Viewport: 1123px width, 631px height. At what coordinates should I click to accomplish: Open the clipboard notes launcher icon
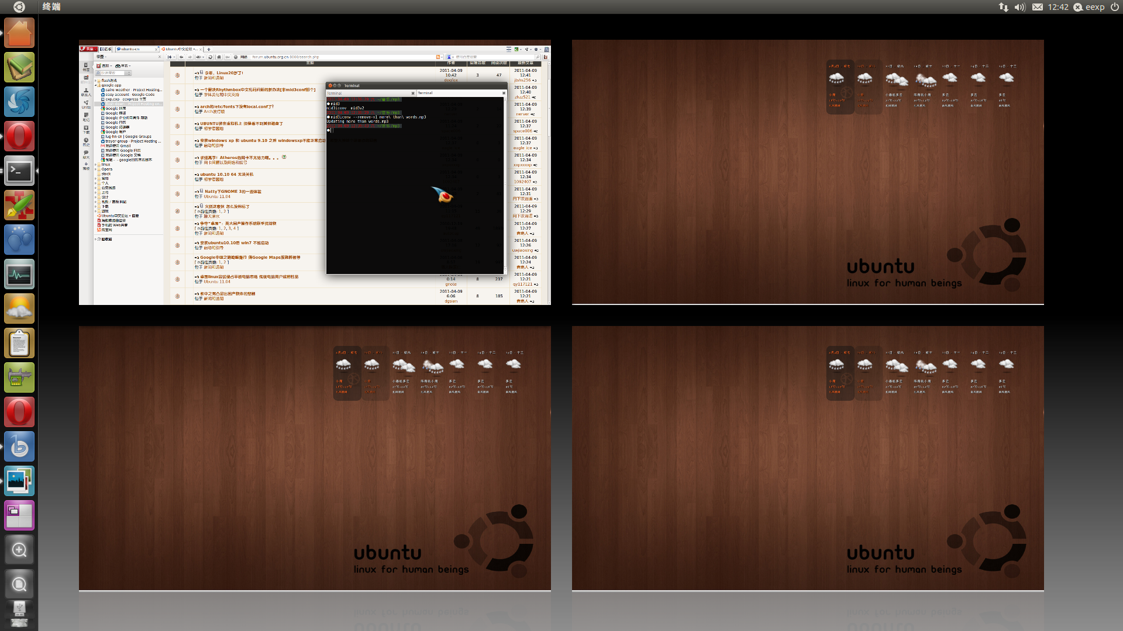(19, 343)
